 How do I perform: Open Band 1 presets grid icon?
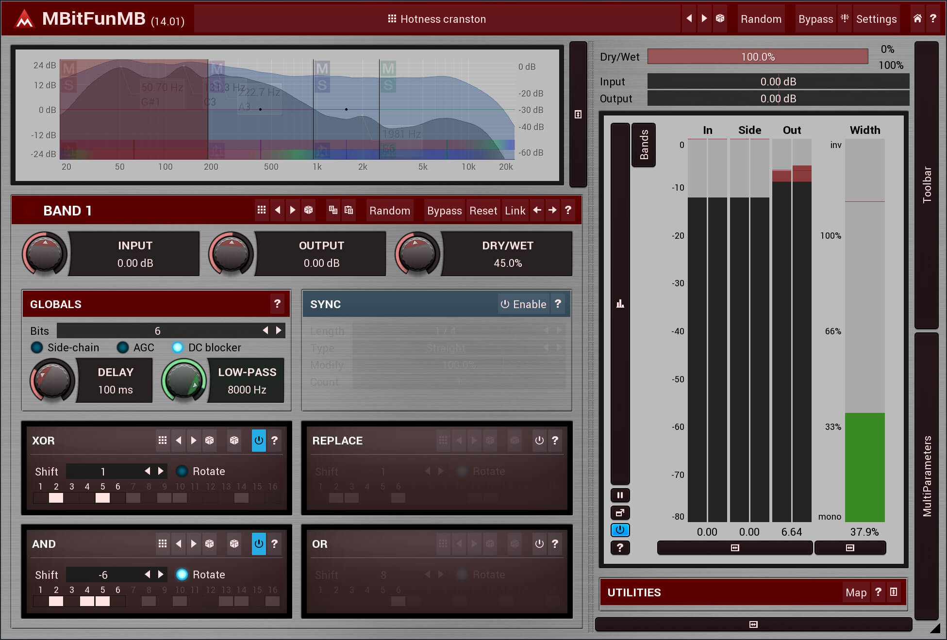pyautogui.click(x=262, y=210)
